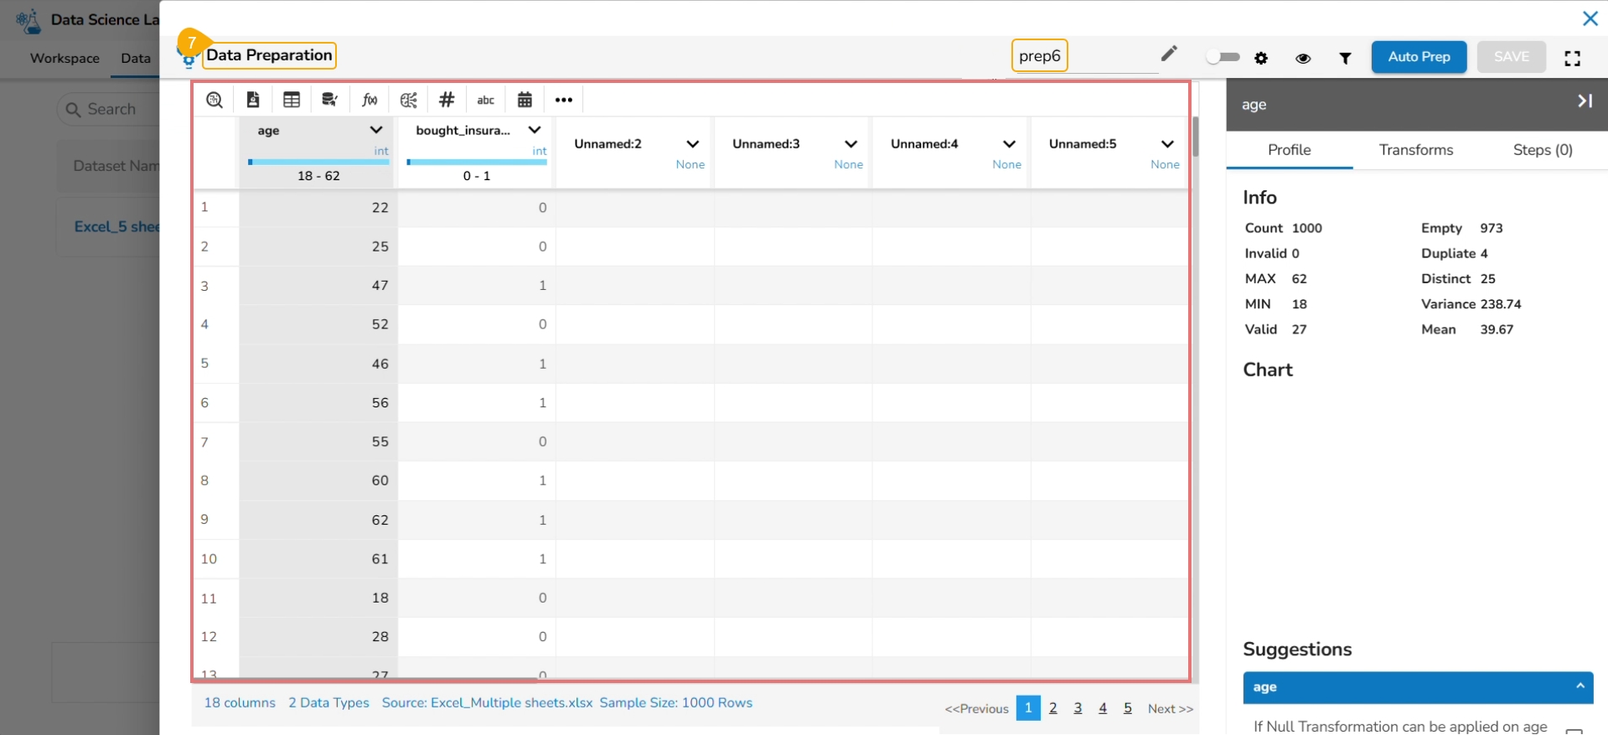Open the Steps (0) tab
The image size is (1608, 735).
tap(1542, 150)
